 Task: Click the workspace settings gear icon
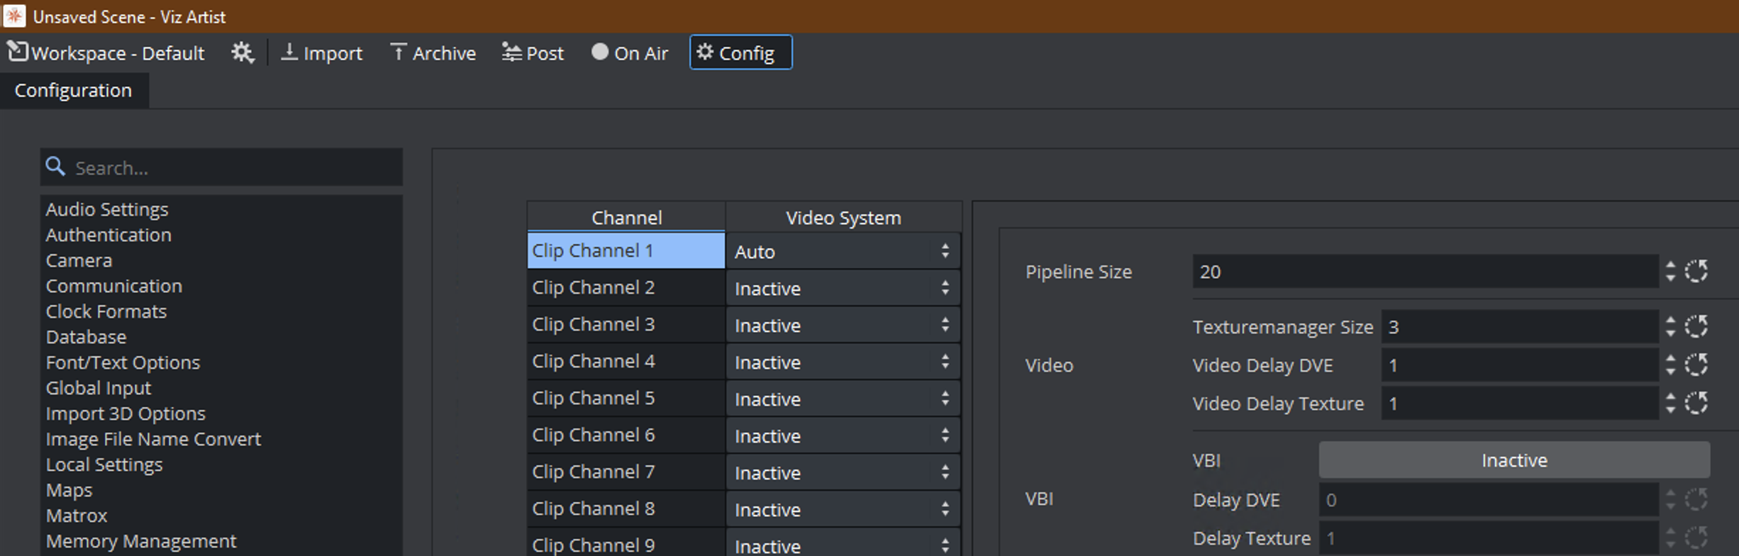tap(242, 53)
